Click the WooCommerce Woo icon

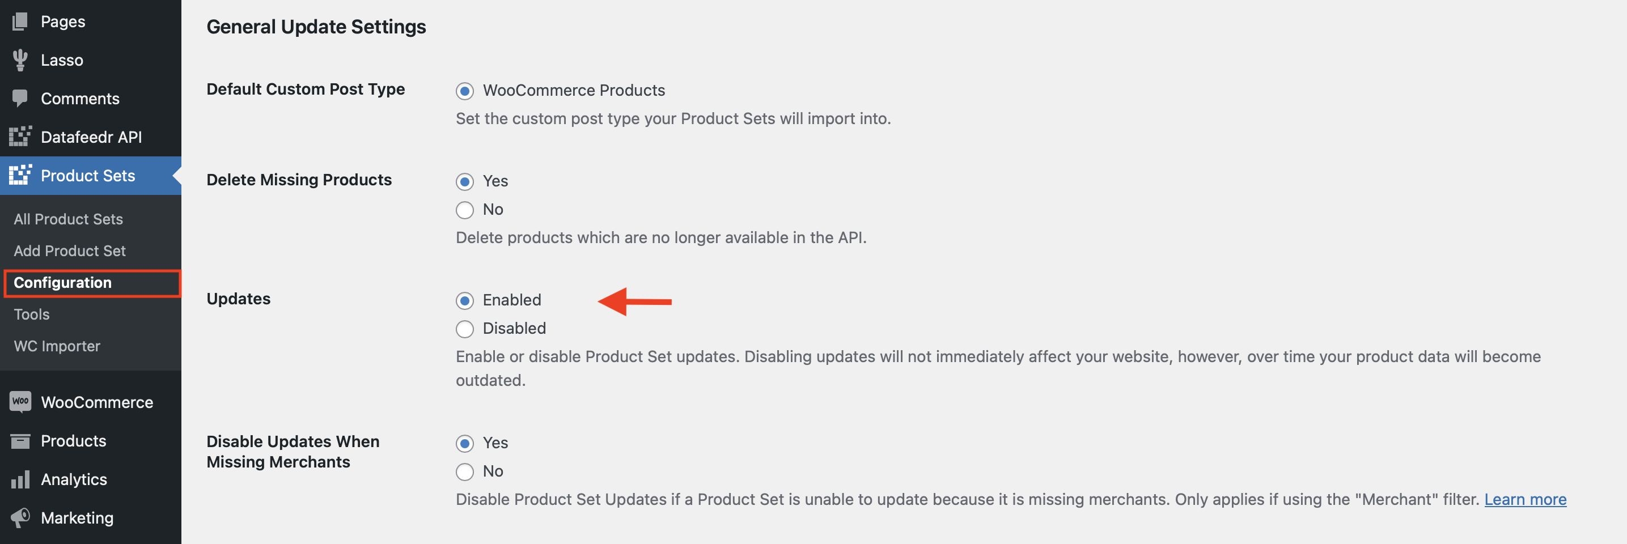coord(20,402)
